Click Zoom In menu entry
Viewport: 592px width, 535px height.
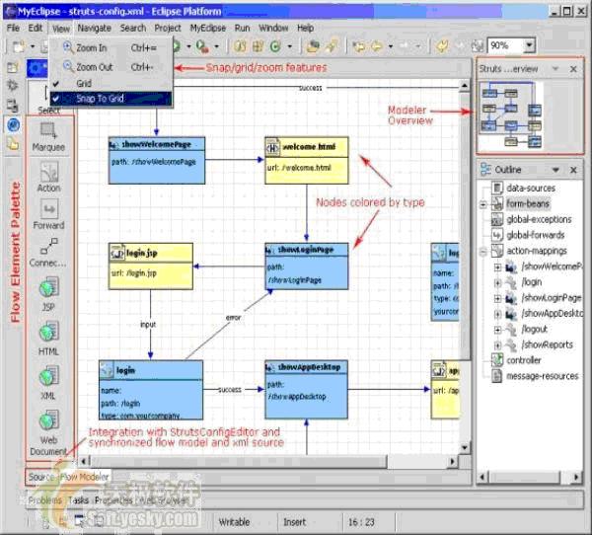pyautogui.click(x=92, y=47)
